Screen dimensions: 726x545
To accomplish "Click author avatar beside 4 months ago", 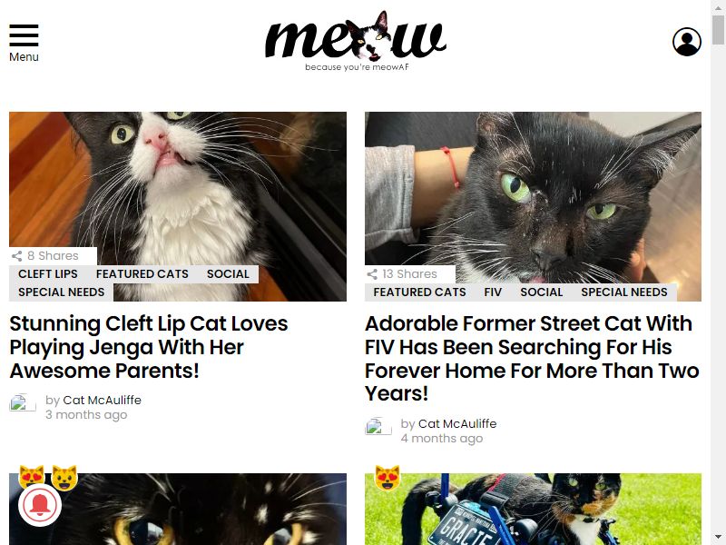I will [378, 426].
